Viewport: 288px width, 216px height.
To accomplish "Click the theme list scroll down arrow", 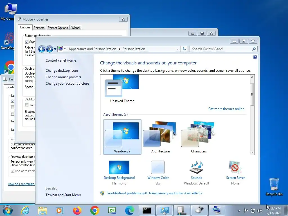I will [252, 152].
